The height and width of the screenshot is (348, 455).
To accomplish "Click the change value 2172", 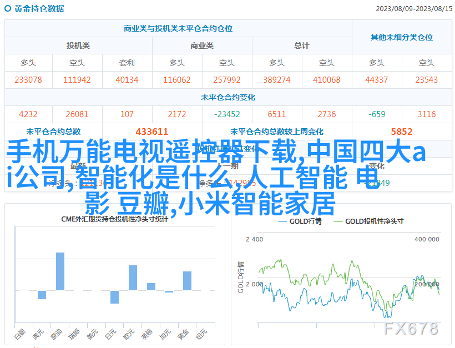I will point(177,114).
